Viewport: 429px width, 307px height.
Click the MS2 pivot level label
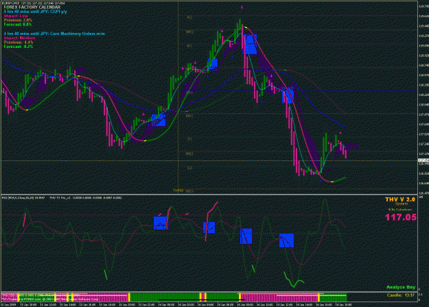(189, 153)
